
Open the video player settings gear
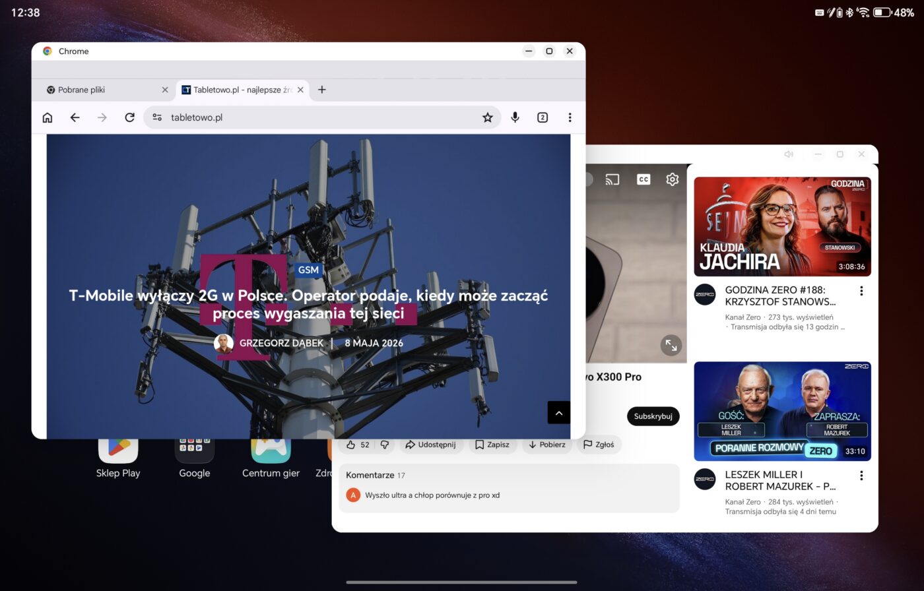pyautogui.click(x=672, y=179)
